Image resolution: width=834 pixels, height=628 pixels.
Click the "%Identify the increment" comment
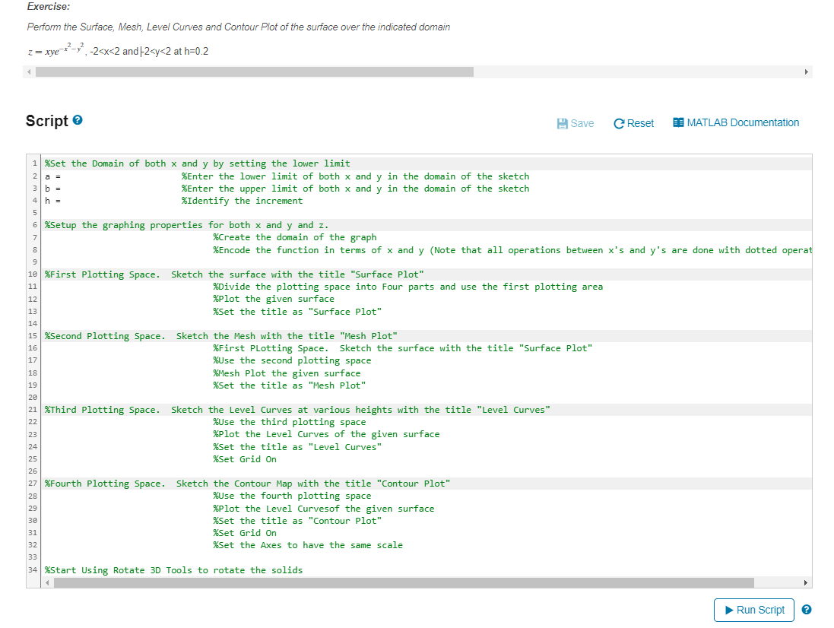[x=242, y=201]
